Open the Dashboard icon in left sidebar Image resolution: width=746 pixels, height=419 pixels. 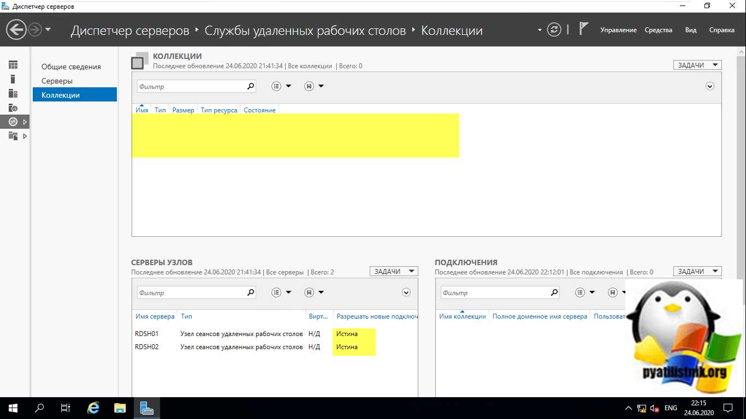(13, 65)
